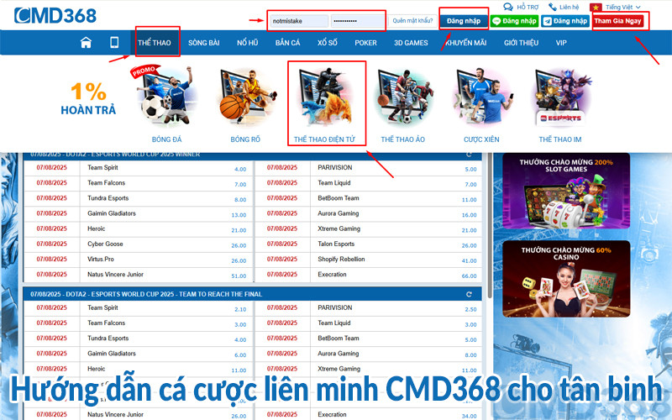The height and width of the screenshot is (420, 672).
Task: Select the THỂ THAO ĐIỆN TỬ icon
Action: tap(326, 97)
